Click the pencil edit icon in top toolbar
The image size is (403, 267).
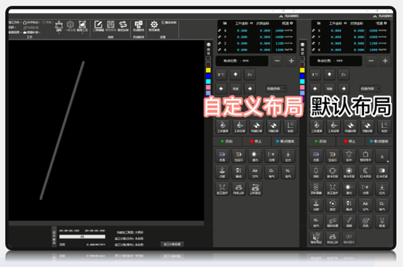[98, 25]
